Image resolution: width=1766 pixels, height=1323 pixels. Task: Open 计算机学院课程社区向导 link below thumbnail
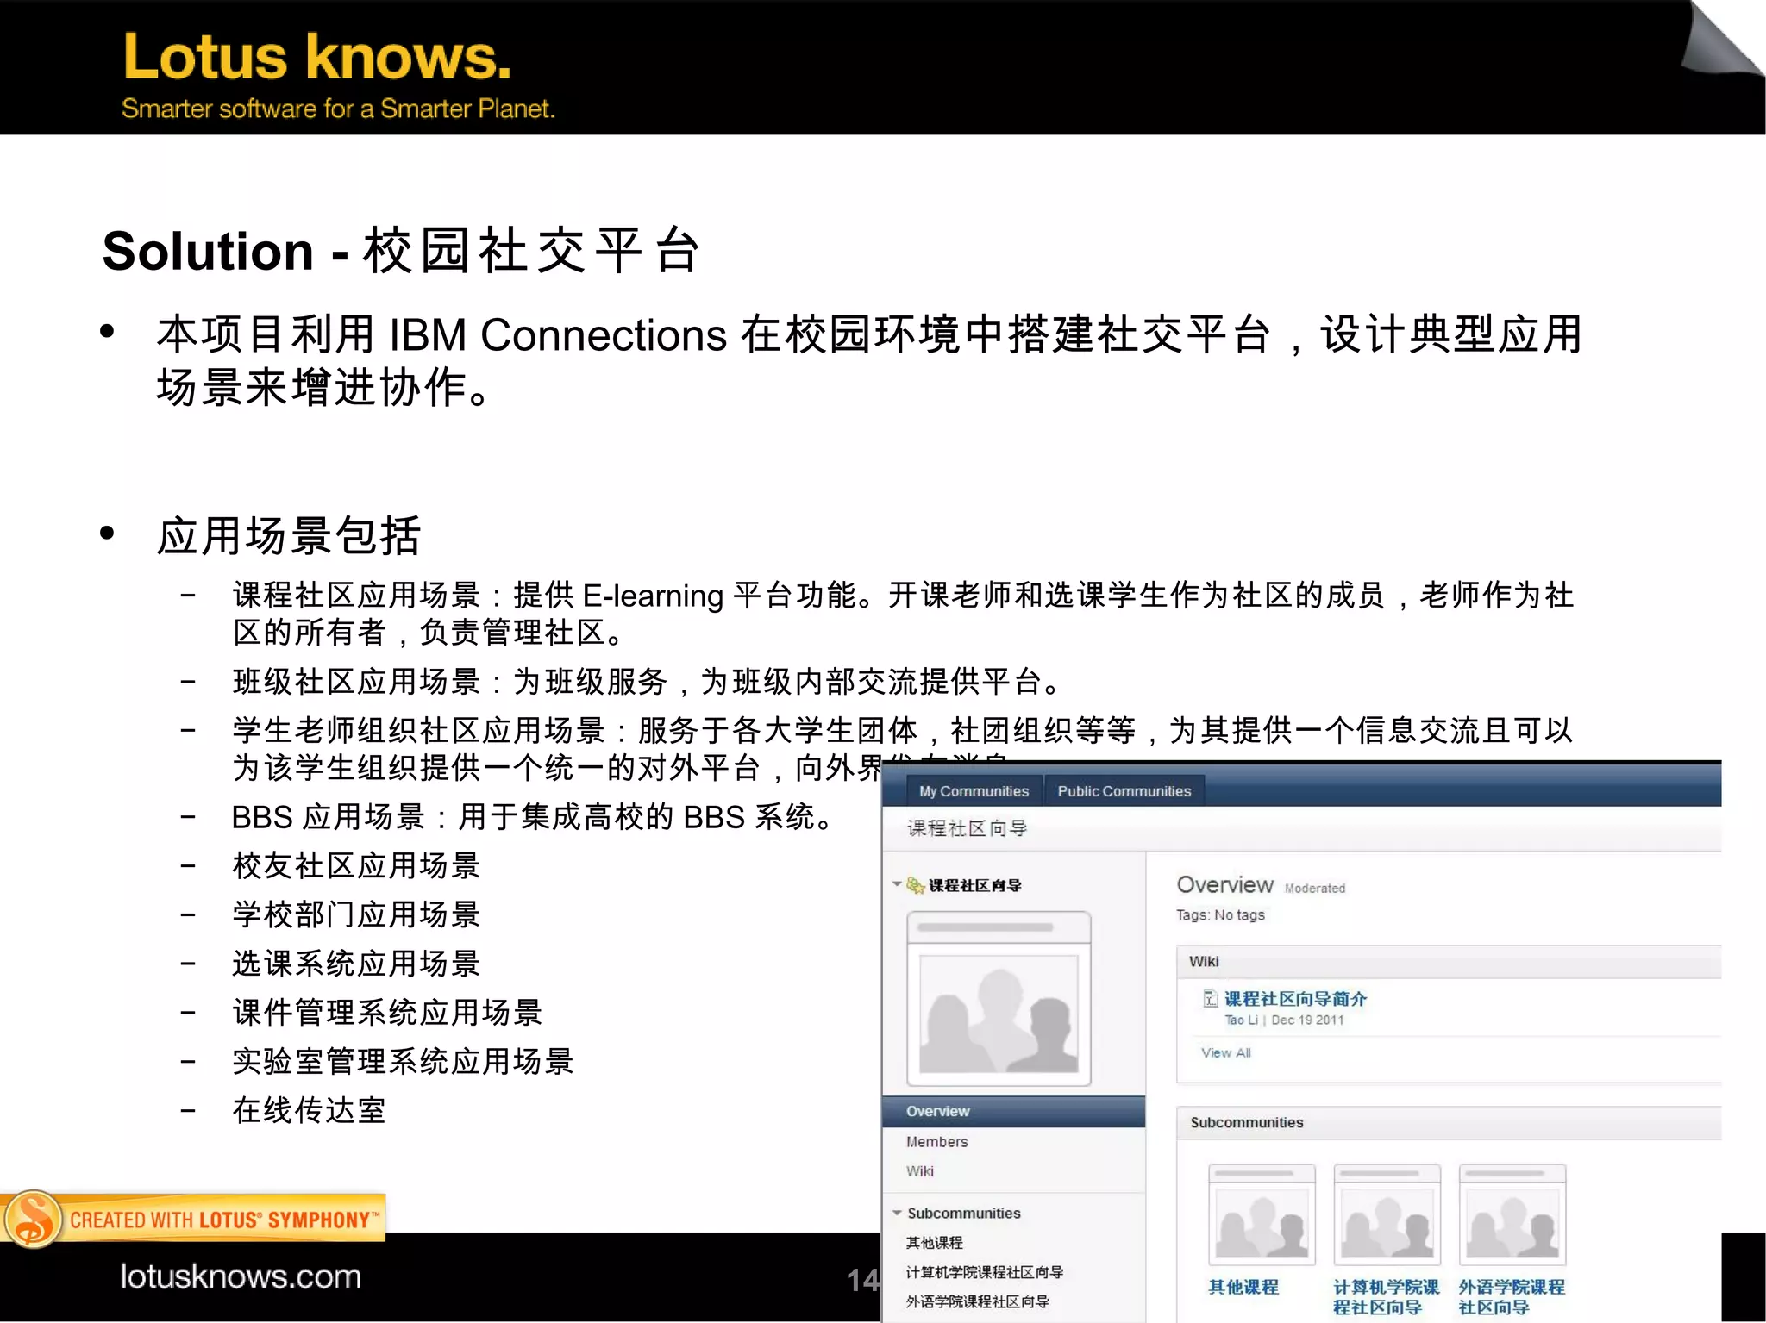pyautogui.click(x=1387, y=1297)
